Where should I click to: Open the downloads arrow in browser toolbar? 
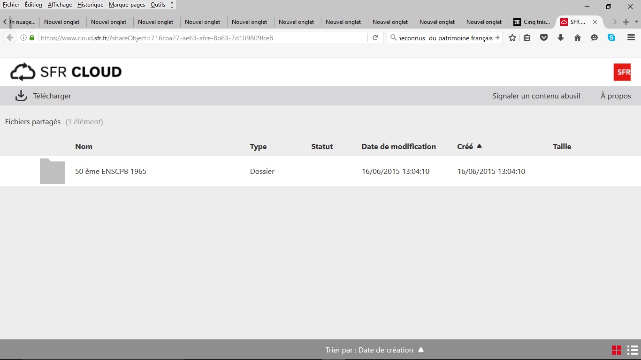pyautogui.click(x=561, y=38)
